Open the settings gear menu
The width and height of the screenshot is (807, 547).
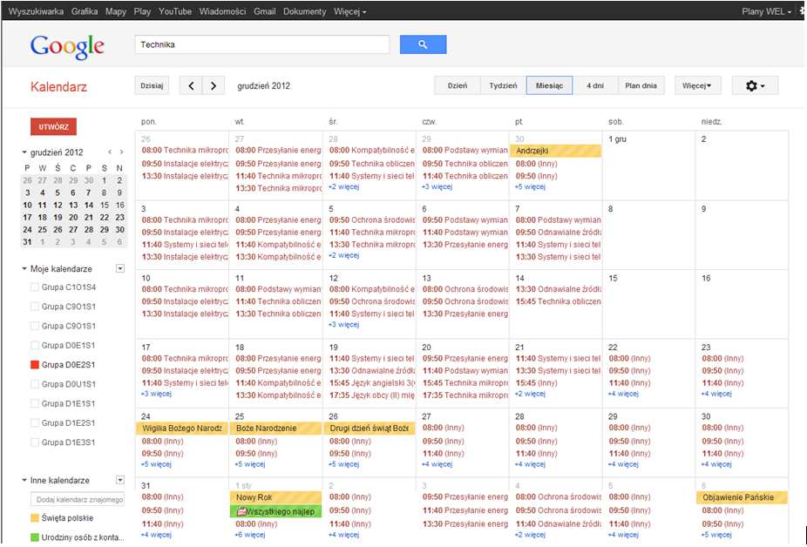click(755, 86)
